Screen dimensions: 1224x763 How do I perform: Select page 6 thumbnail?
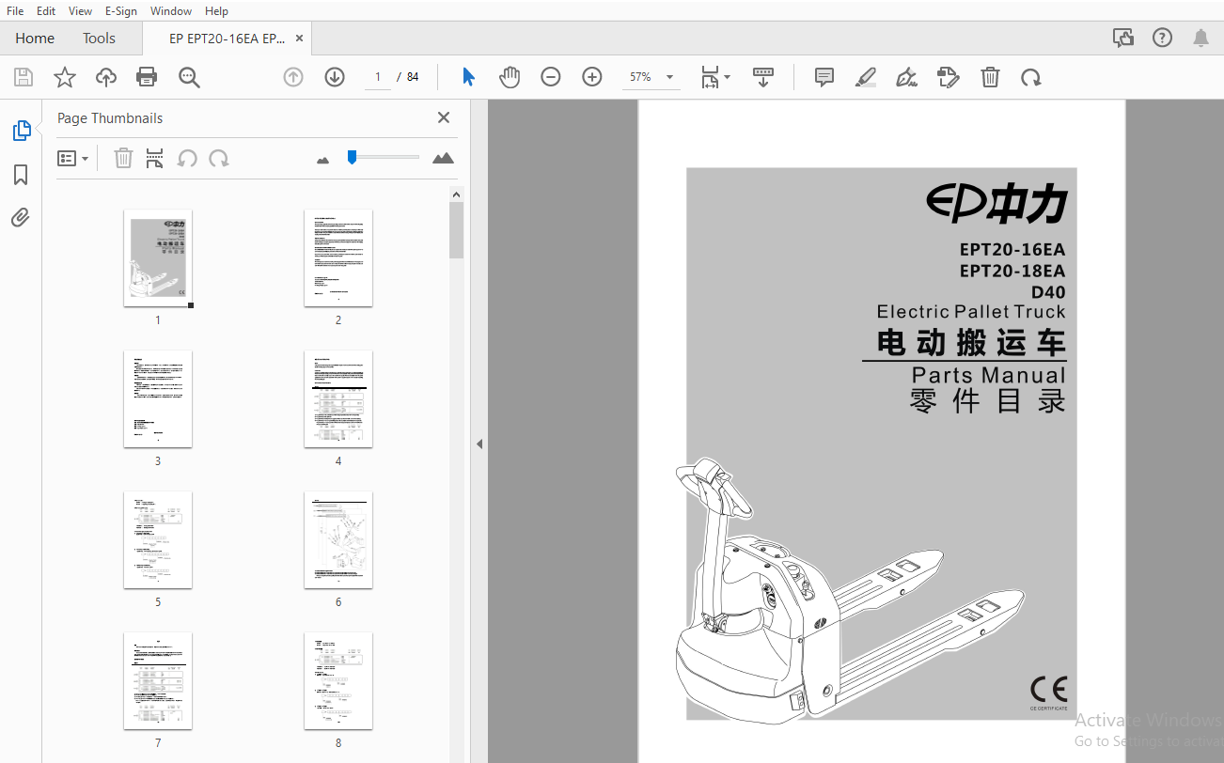[338, 540]
